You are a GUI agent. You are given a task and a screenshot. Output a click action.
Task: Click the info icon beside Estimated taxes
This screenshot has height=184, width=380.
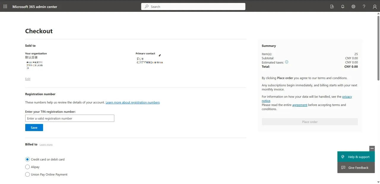coord(286,62)
